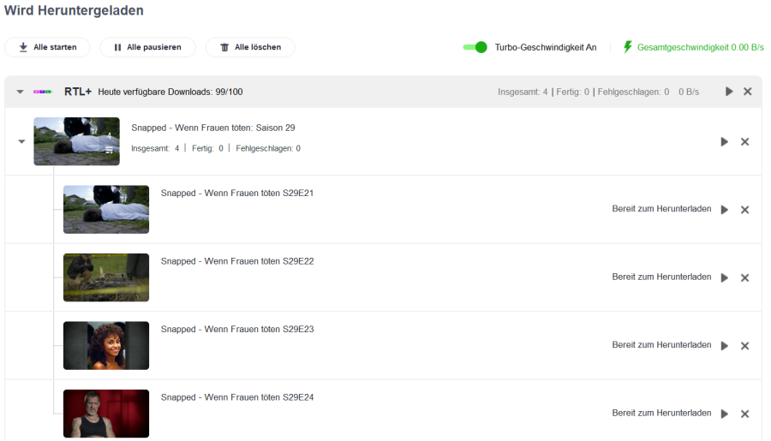This screenshot has height=441, width=771.
Task: Click the S29E23 episode thumbnail
Action: (106, 345)
